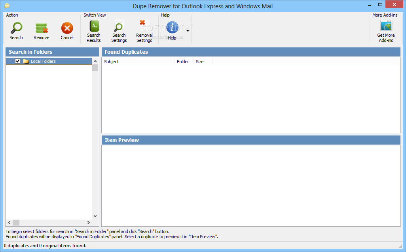Viewport: 406px width, 252px height.
Task: Click the Search in Folders panel header
Action: pyautogui.click(x=52, y=52)
